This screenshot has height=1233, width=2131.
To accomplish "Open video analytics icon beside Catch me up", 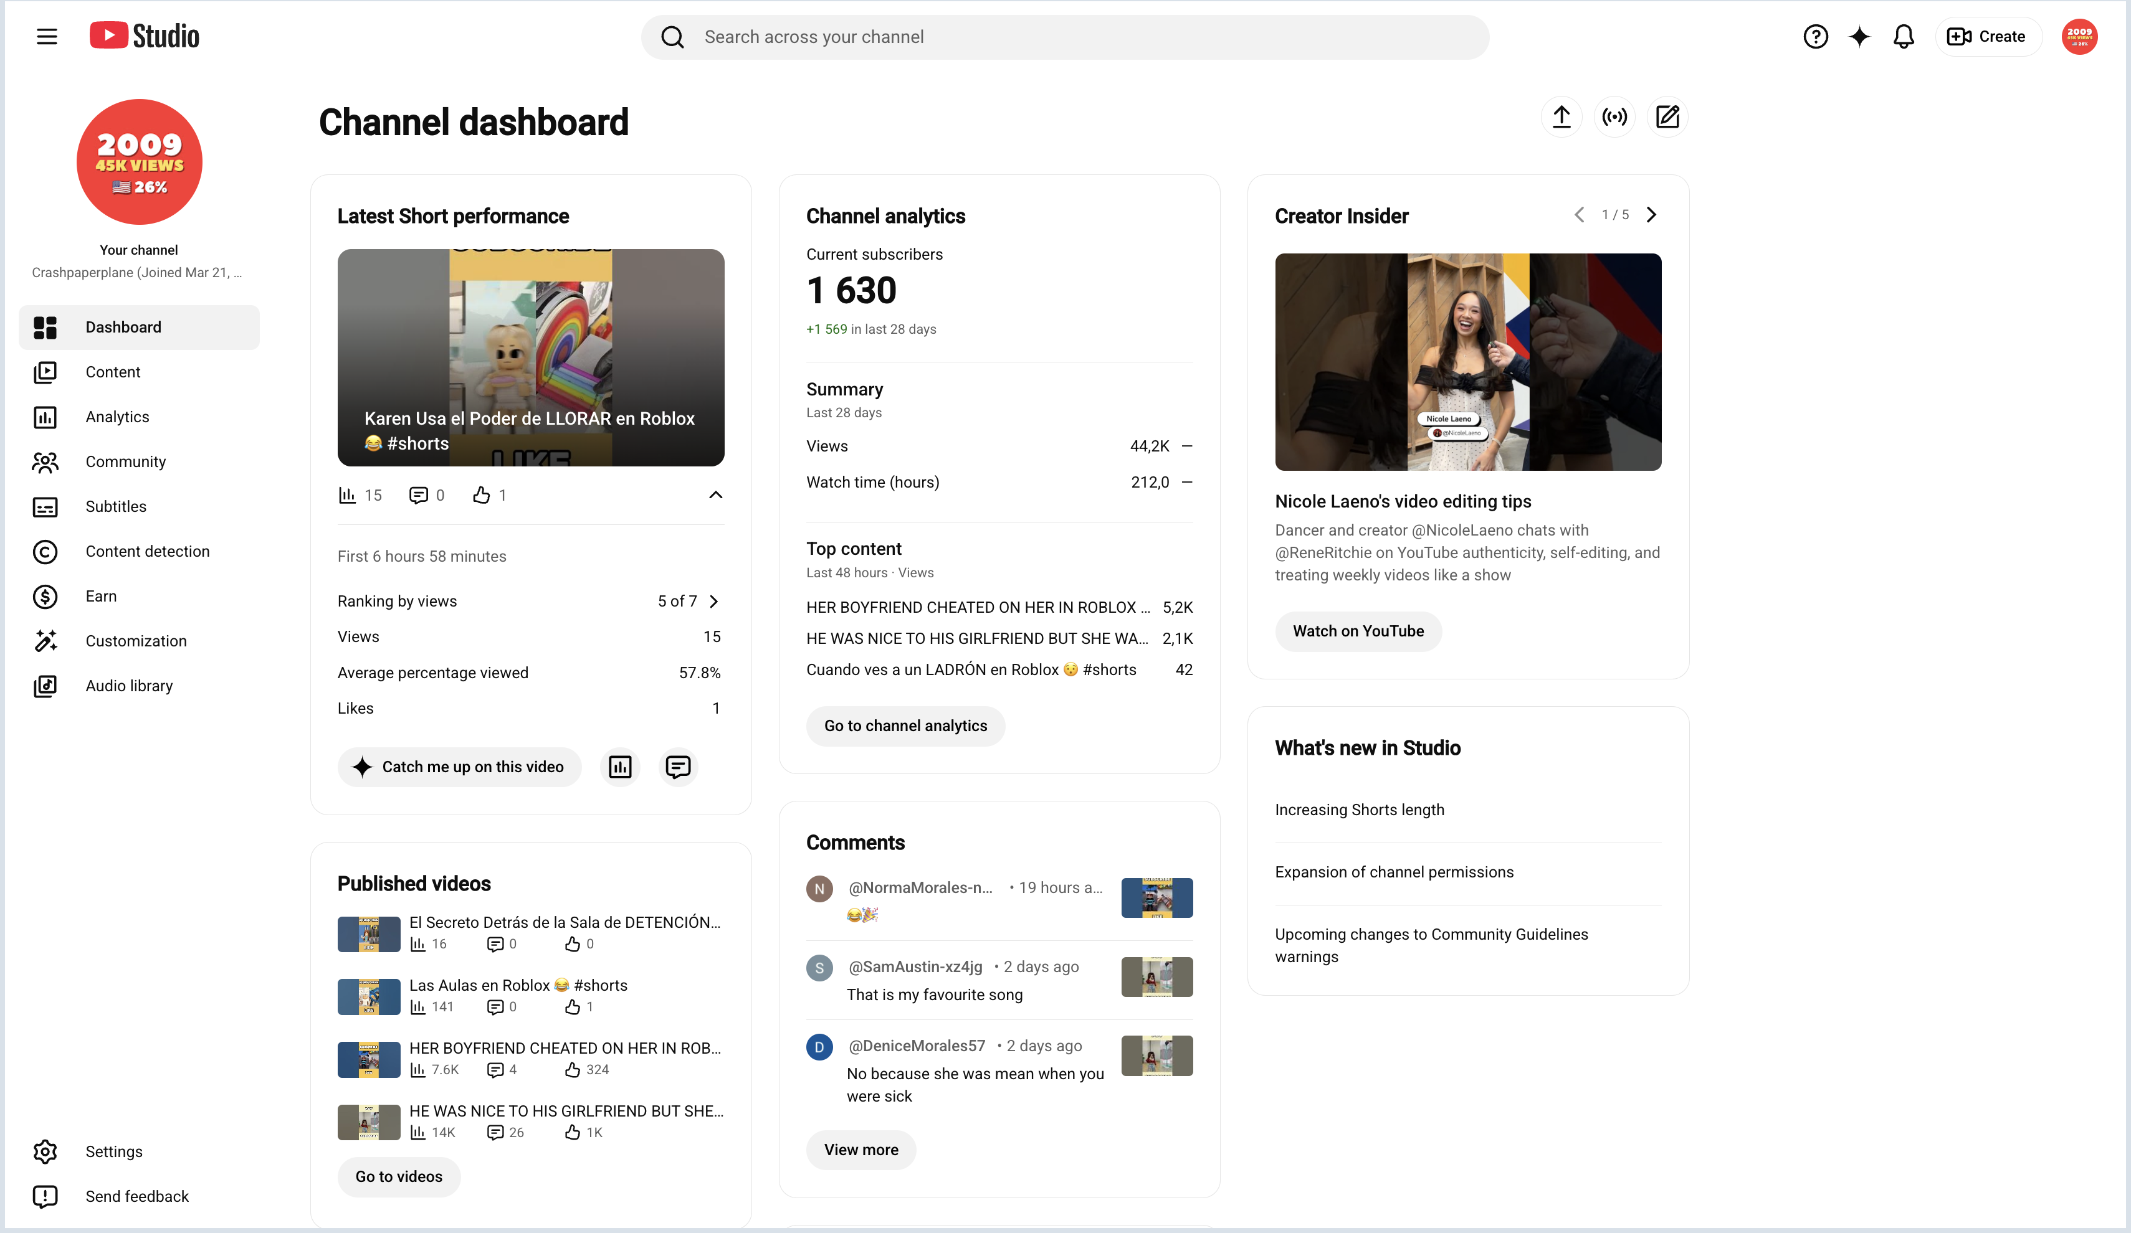I will [x=620, y=767].
